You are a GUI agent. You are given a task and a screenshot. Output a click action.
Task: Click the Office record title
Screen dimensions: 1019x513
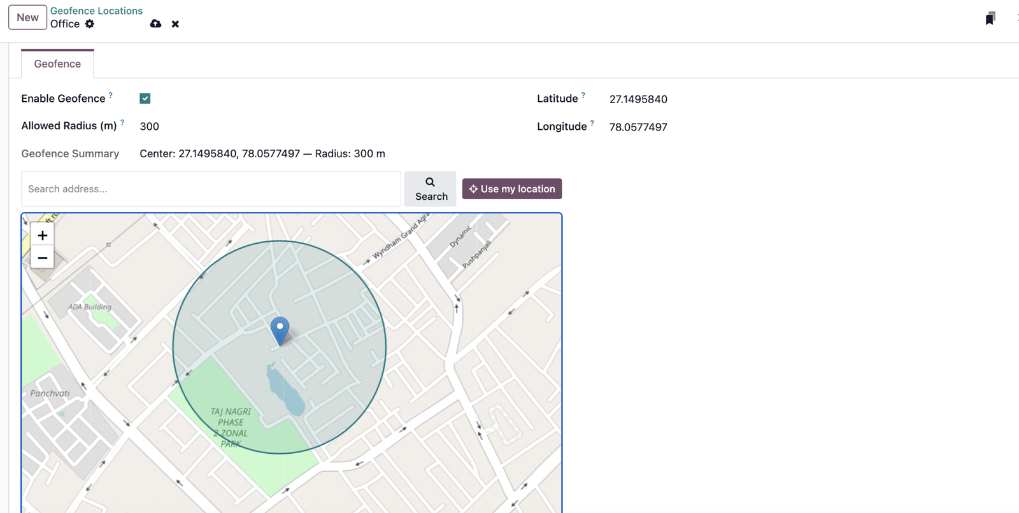coord(65,24)
